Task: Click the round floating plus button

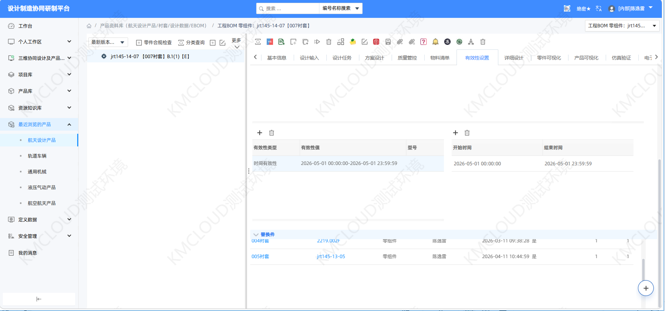Action: coord(646,288)
